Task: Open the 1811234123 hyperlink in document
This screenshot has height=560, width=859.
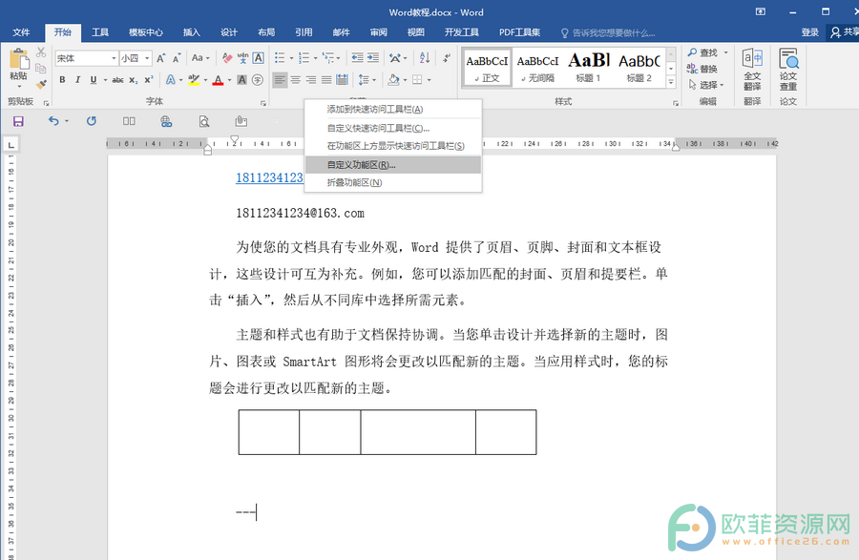Action: tap(269, 177)
